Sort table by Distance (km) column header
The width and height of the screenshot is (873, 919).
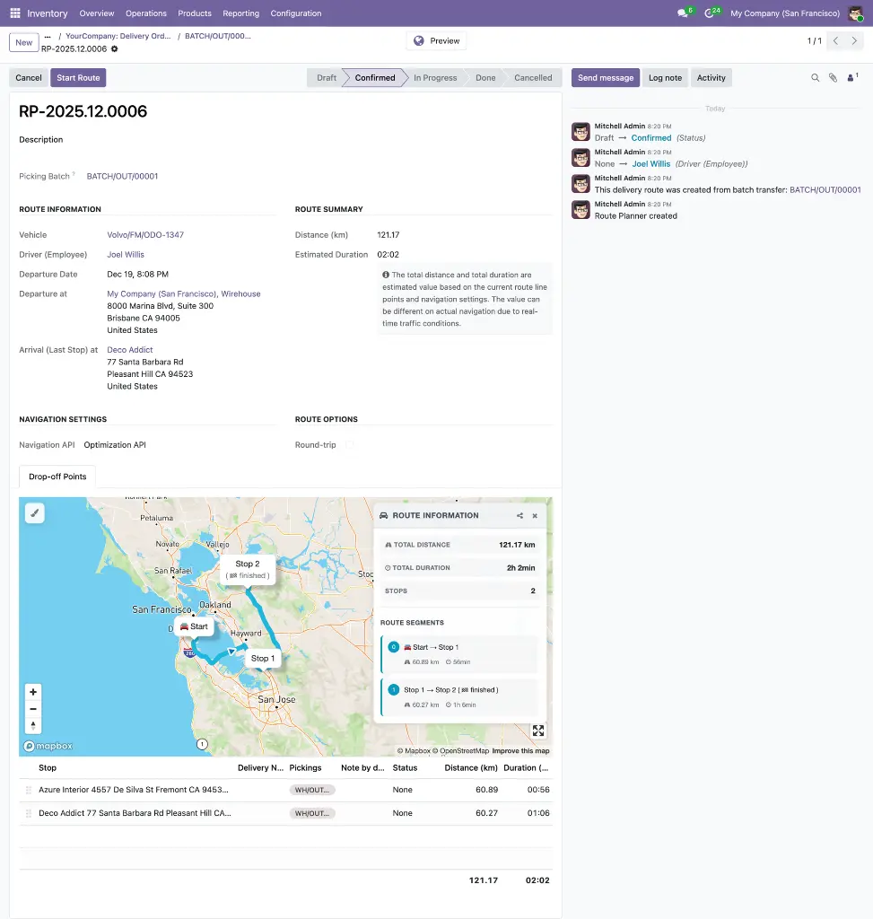(470, 768)
